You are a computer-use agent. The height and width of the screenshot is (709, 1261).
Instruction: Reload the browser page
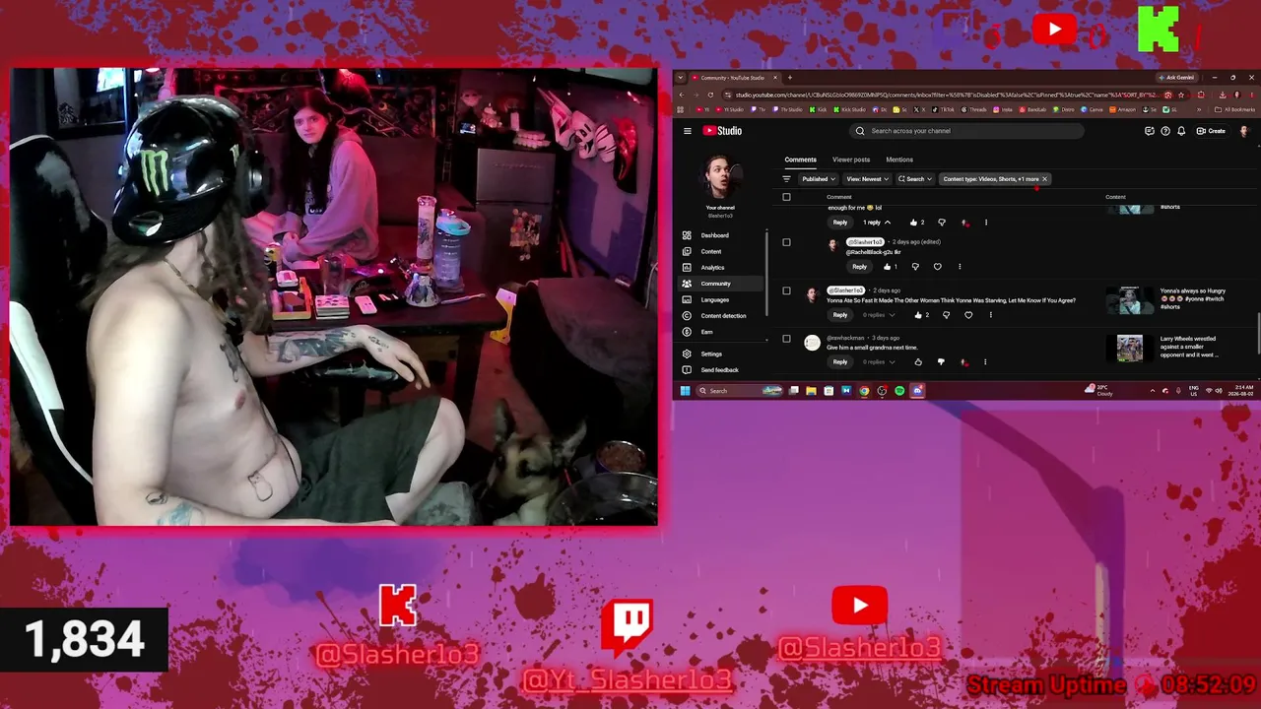pyautogui.click(x=710, y=95)
